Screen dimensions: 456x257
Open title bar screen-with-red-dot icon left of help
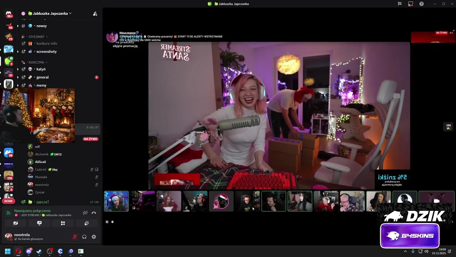pyautogui.click(x=411, y=4)
